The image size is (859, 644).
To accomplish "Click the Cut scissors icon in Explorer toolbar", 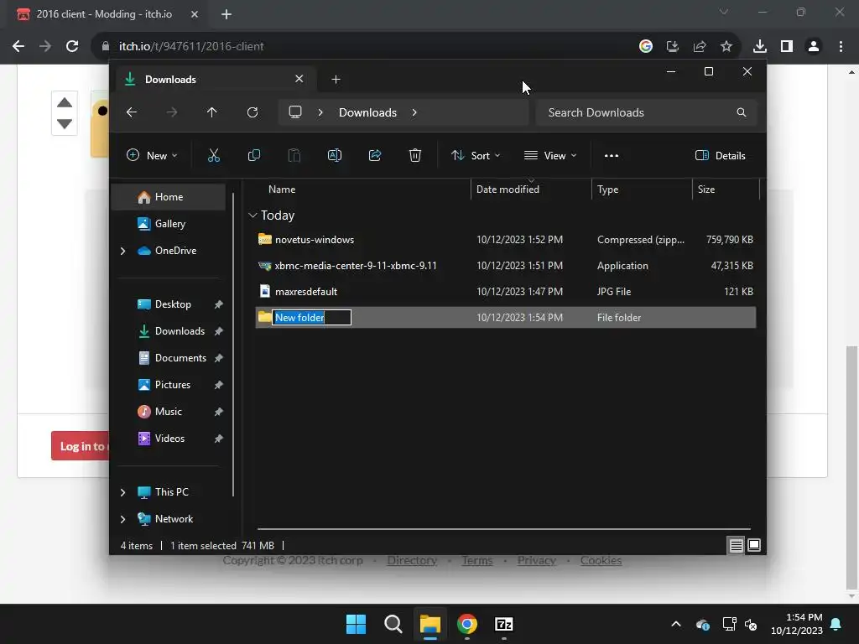I will coord(214,155).
